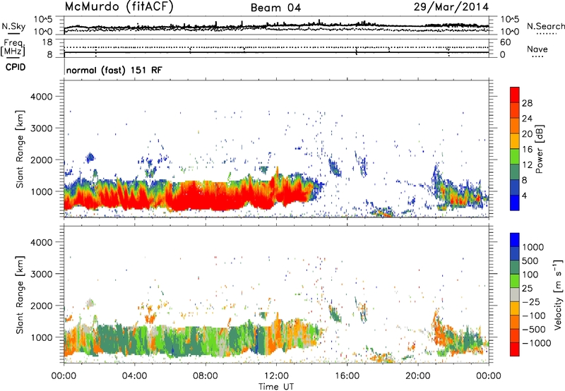The height and width of the screenshot is (391, 565).
Task: Click the 28 label on Power colorbar
Action: (527, 103)
